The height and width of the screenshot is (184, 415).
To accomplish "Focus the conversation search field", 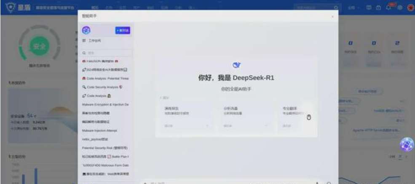I will 107,53.
